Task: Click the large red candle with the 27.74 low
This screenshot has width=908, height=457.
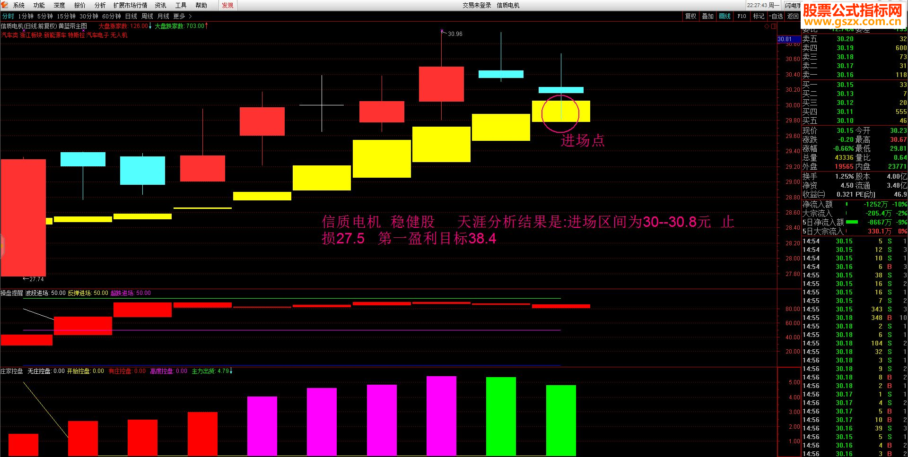Action: click(23, 217)
